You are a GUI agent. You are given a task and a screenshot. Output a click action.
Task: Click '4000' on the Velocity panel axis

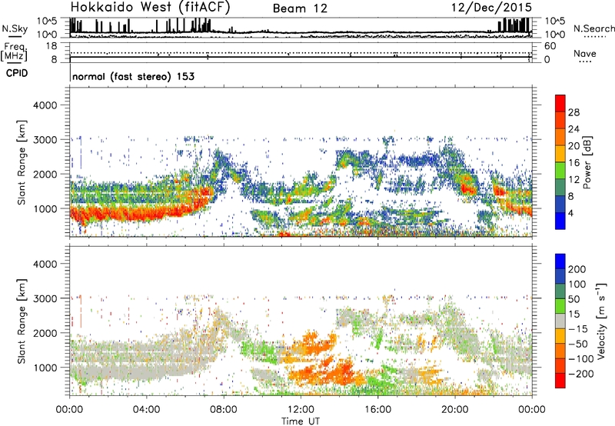click(x=45, y=264)
